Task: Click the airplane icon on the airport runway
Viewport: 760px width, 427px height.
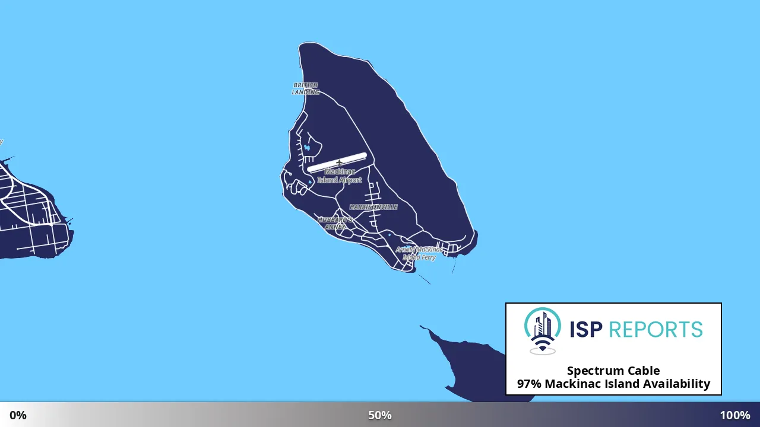Action: [x=339, y=162]
